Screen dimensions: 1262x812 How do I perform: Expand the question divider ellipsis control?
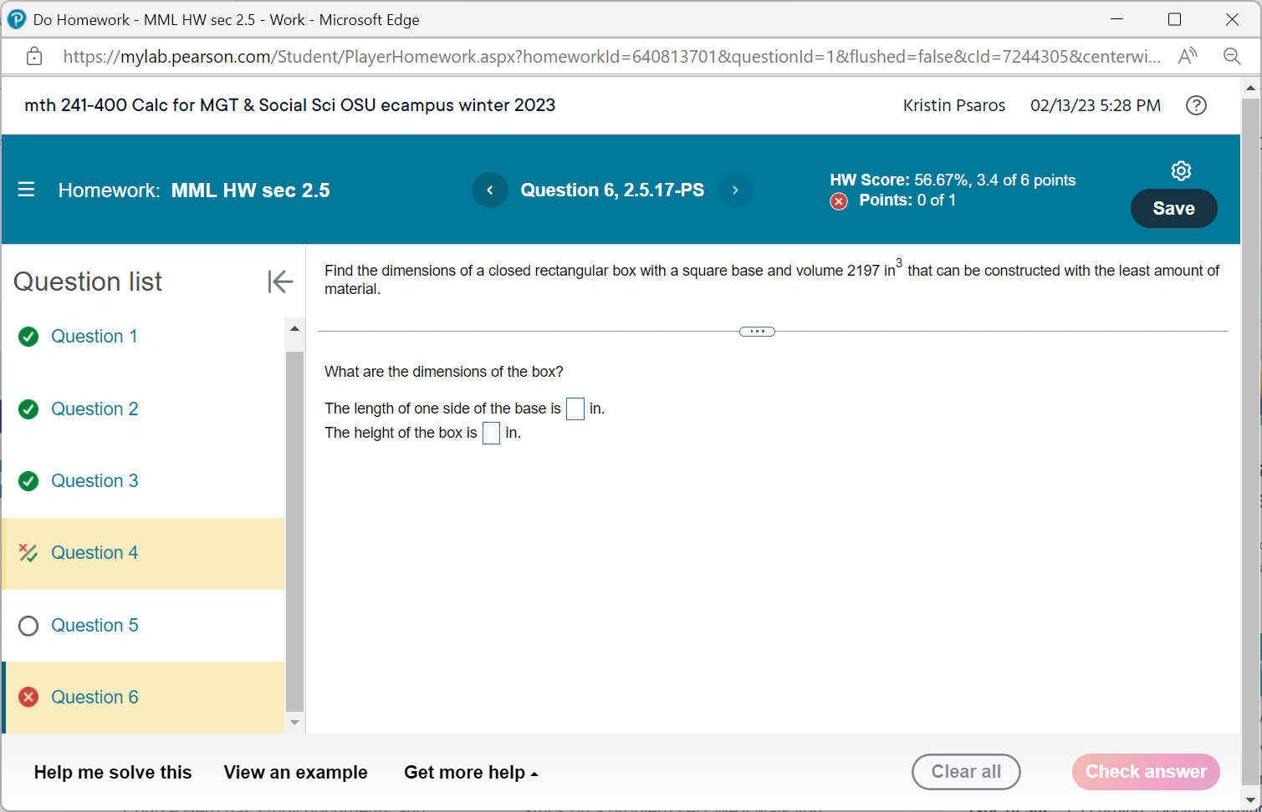coord(756,331)
